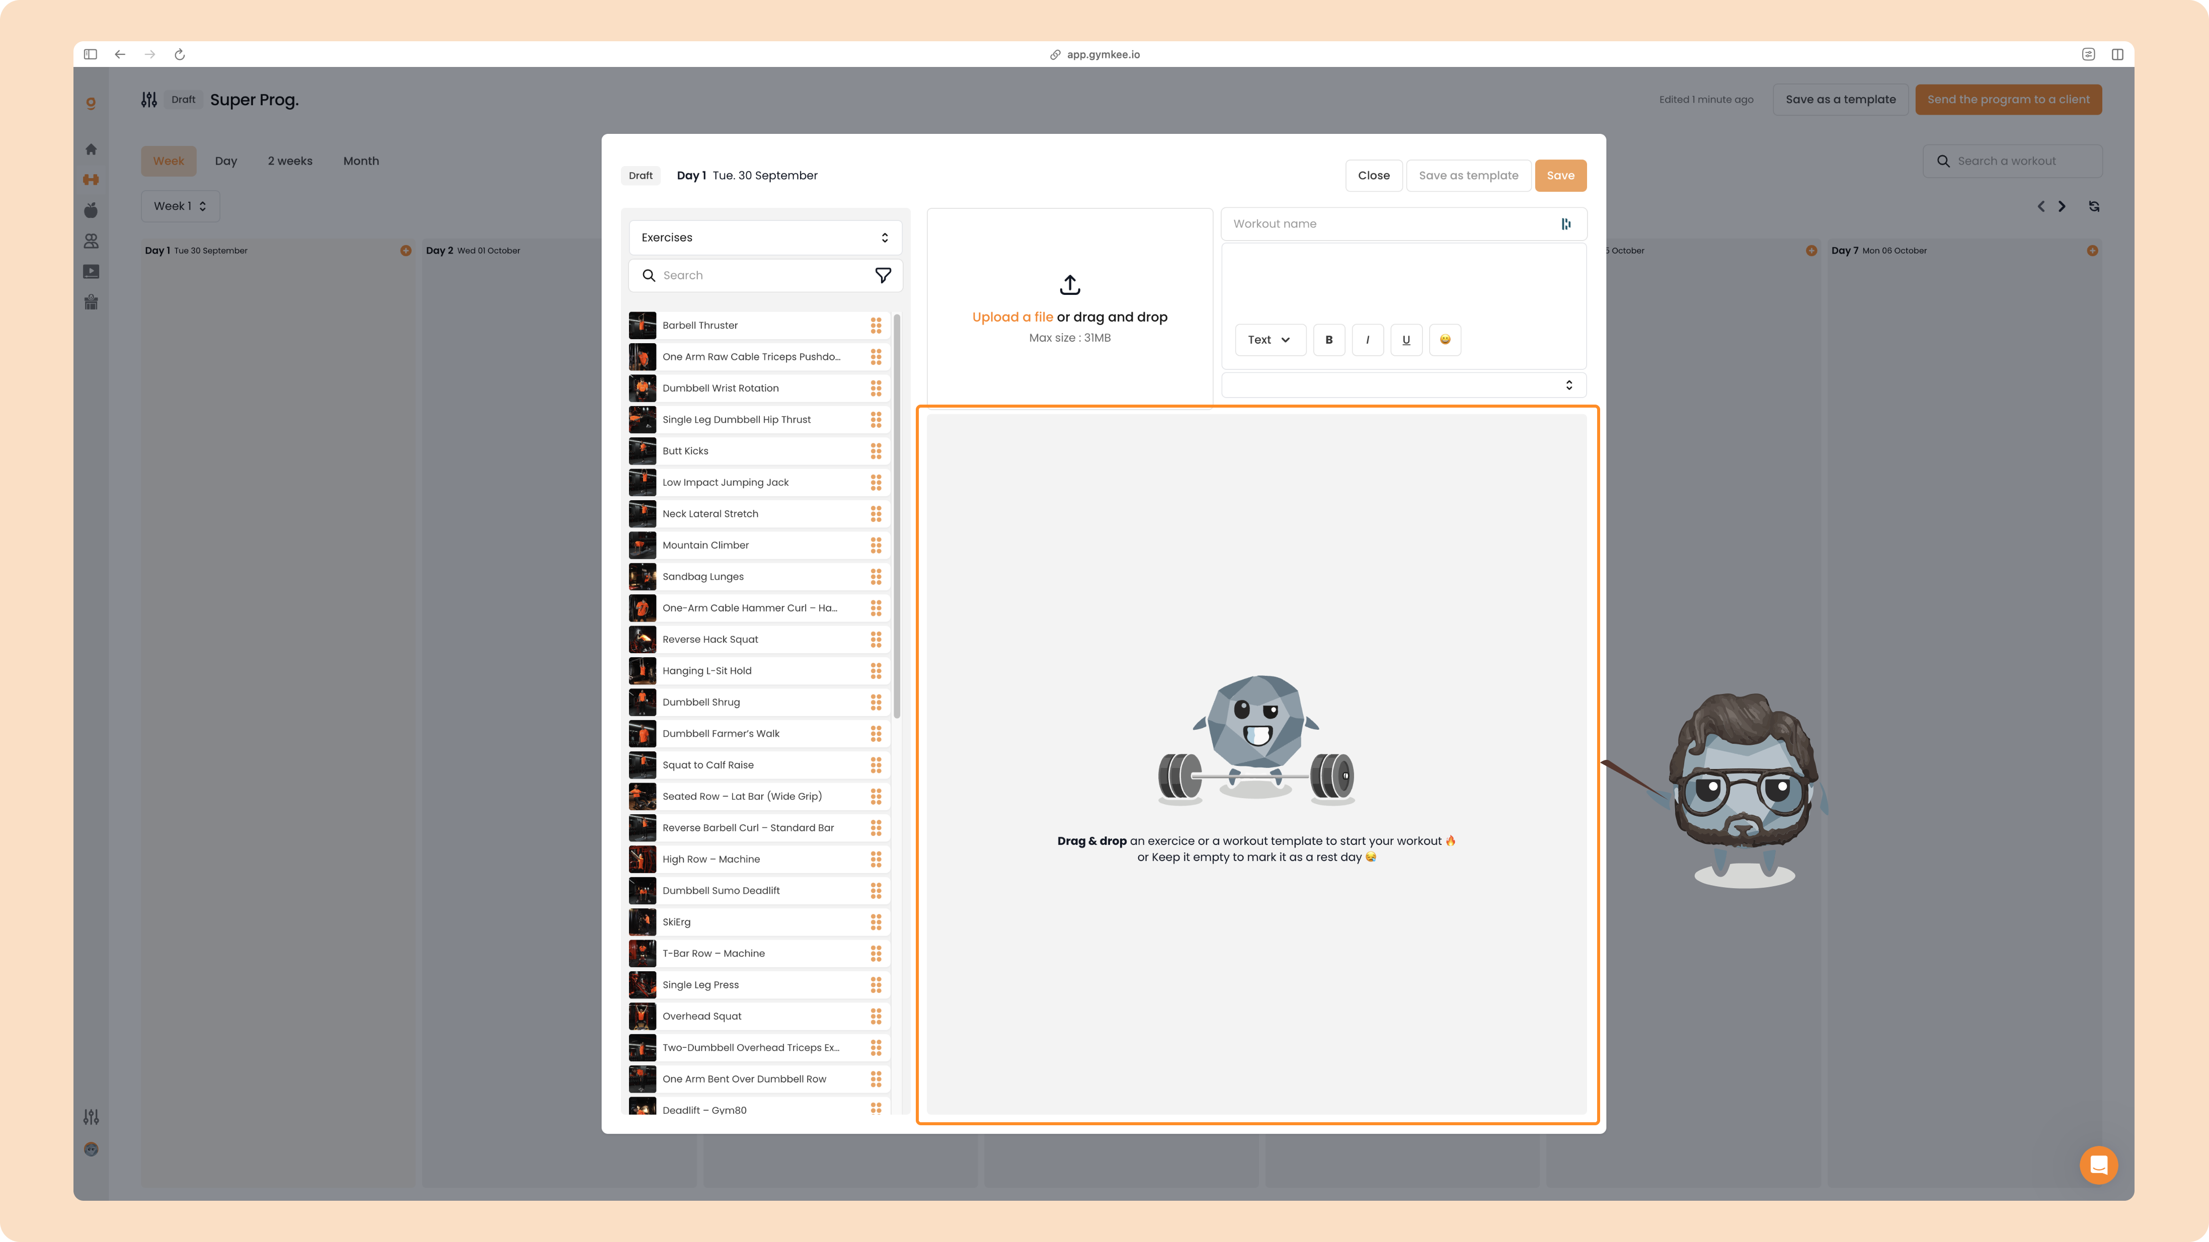Grab the drag handle for Butt Kicks
Image resolution: width=2209 pixels, height=1242 pixels.
pyautogui.click(x=876, y=451)
